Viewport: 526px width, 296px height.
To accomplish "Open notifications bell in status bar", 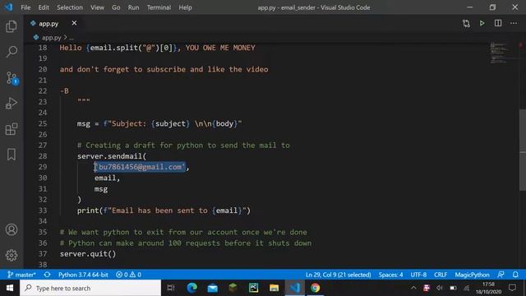I will pyautogui.click(x=515, y=275).
